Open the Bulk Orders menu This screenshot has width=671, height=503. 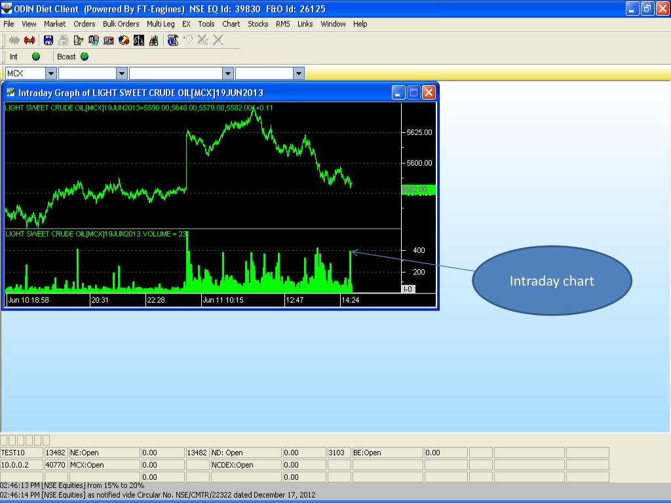point(121,24)
